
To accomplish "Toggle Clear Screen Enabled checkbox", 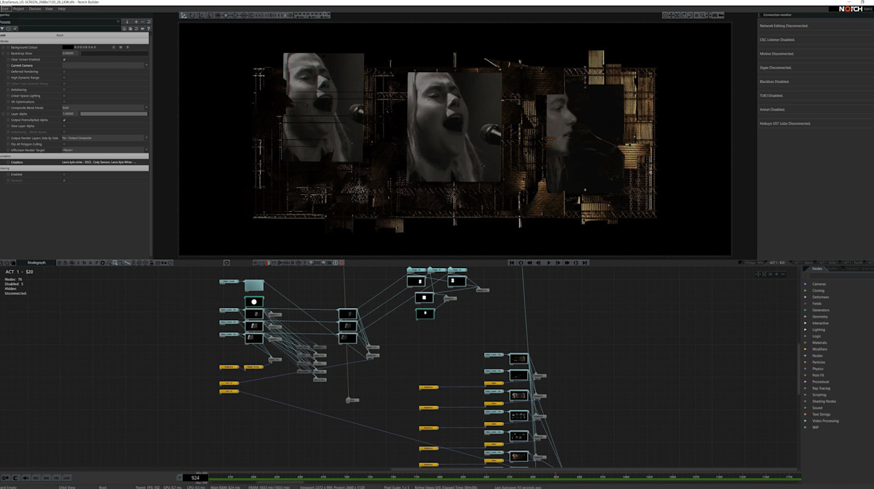I will 64,59.
